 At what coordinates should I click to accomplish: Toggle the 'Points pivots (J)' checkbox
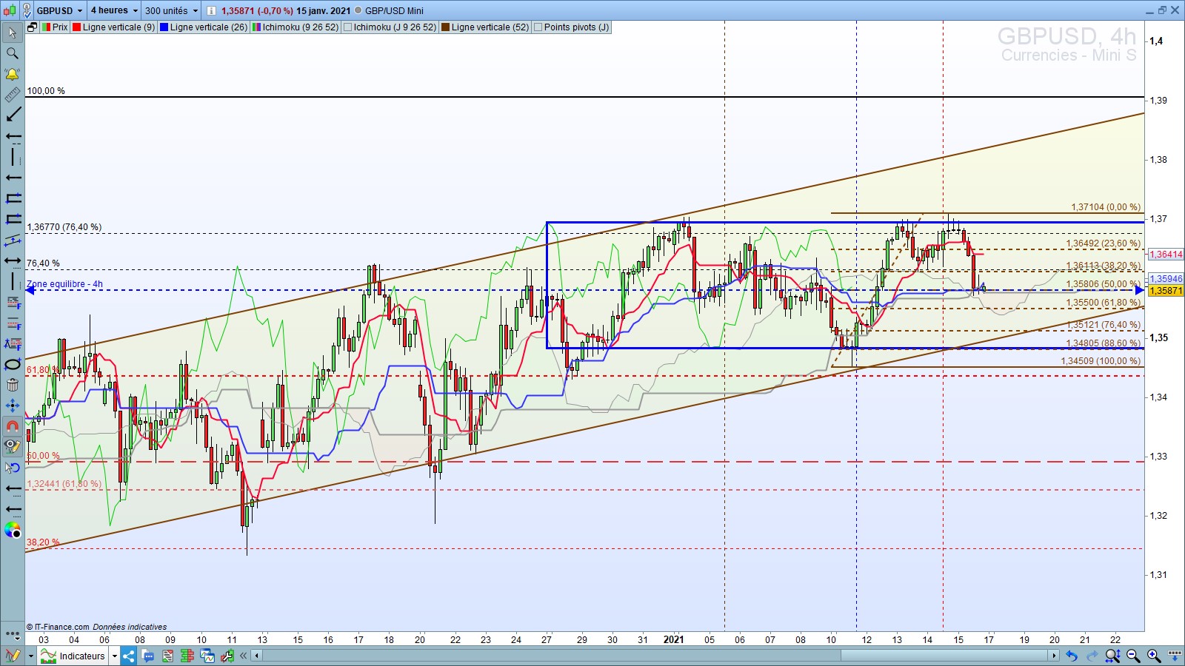pyautogui.click(x=538, y=27)
